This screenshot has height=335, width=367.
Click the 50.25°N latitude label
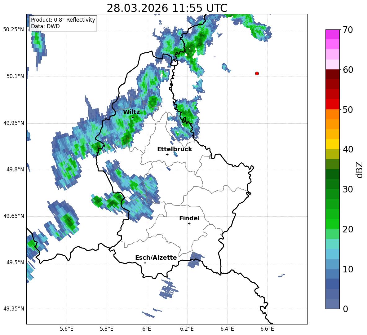click(x=14, y=30)
